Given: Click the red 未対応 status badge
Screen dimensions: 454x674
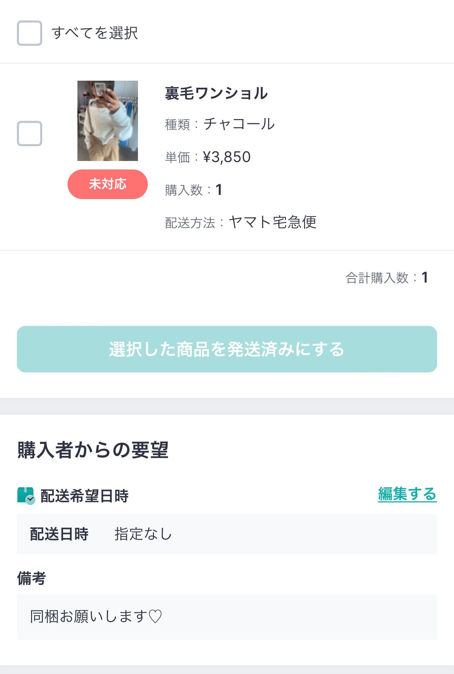Looking at the screenshot, I should pos(108,184).
